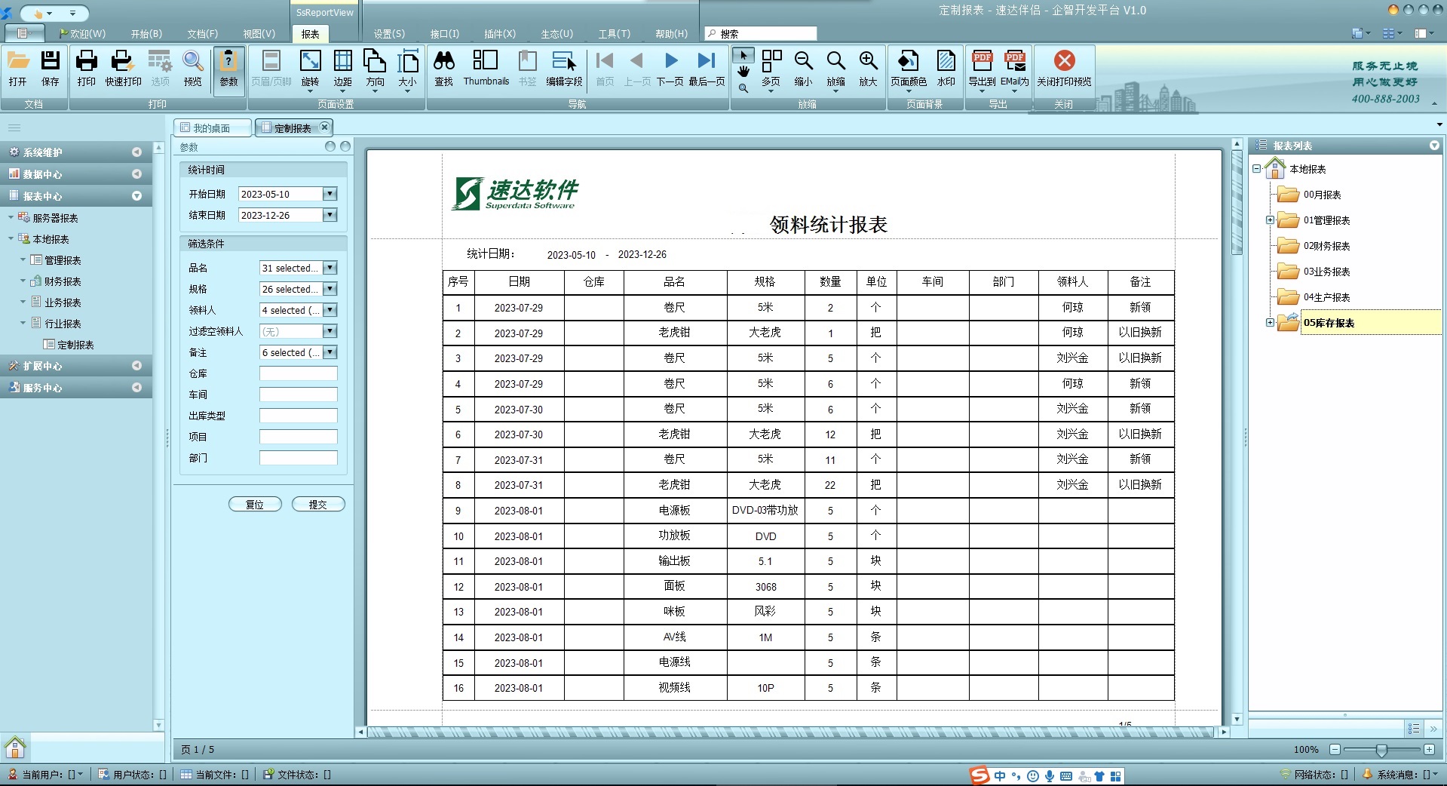Click the 查找 find binoculars icon

tap(444, 68)
